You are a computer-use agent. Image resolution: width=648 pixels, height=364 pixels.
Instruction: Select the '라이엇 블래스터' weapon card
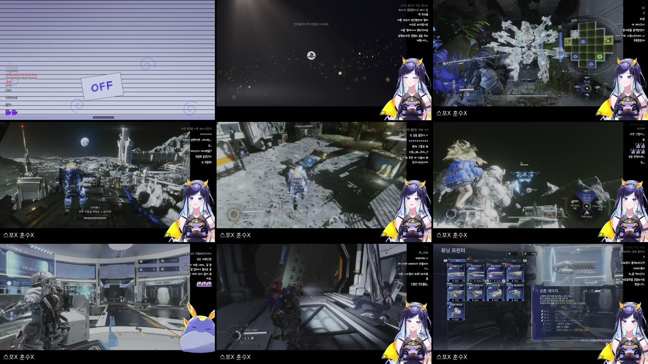(x=475, y=293)
